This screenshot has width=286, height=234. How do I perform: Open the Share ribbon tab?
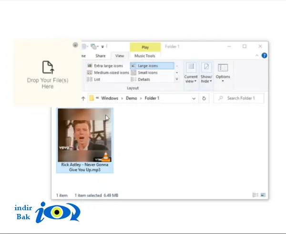point(100,56)
